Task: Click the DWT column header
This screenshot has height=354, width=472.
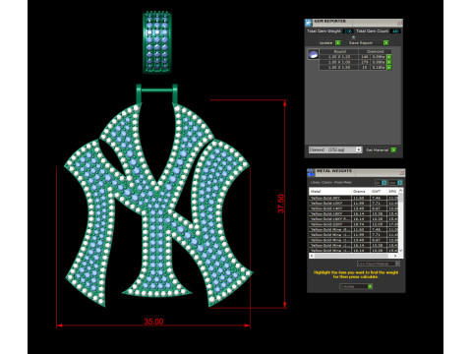Action: (x=379, y=191)
